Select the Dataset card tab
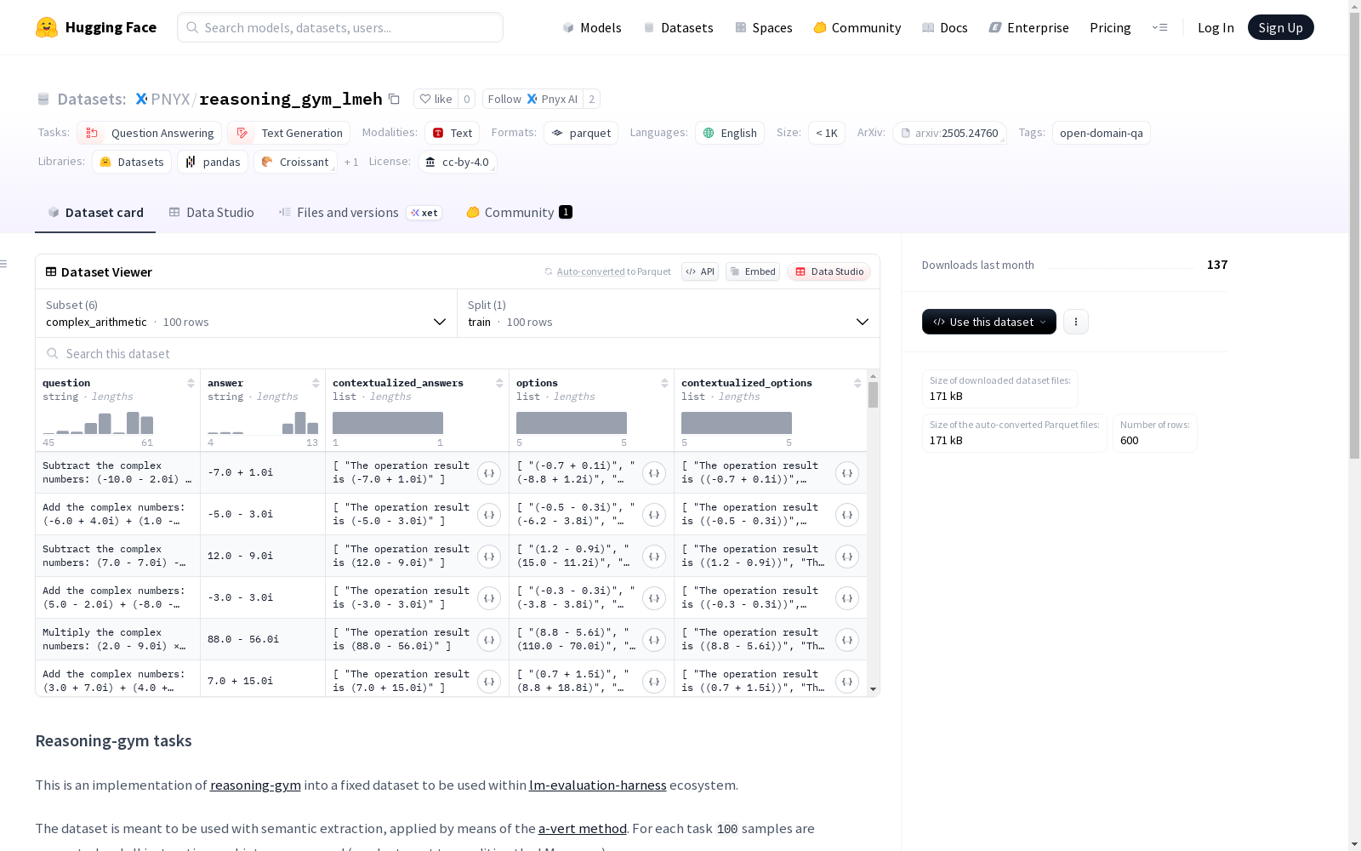Viewport: 1361px width, 851px height. tap(95, 213)
